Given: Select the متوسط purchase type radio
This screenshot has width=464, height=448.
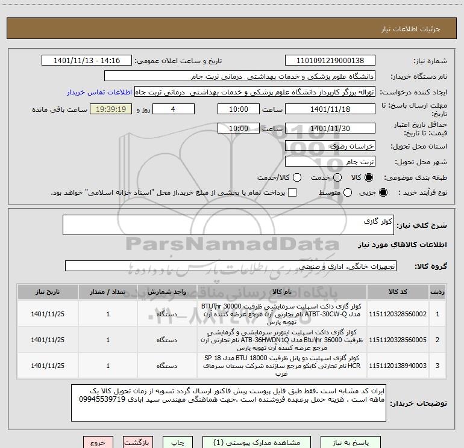Looking at the screenshot, I should point(348,192).
